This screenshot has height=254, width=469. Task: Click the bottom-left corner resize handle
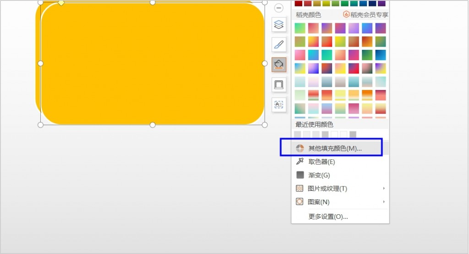tap(40, 125)
